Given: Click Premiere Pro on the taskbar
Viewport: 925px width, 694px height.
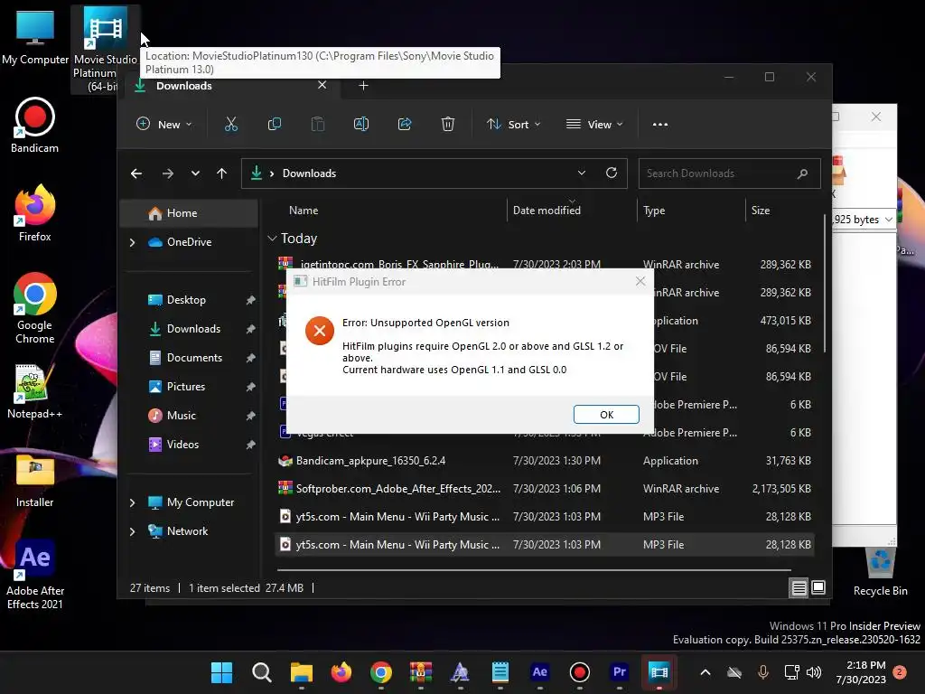Looking at the screenshot, I should [x=620, y=672].
